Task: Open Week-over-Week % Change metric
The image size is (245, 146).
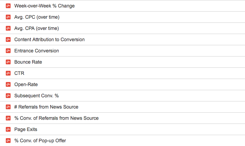Action: click(x=122, y=6)
